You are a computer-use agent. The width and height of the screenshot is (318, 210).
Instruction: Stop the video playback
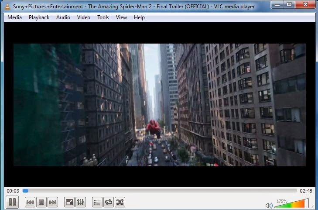click(41, 202)
